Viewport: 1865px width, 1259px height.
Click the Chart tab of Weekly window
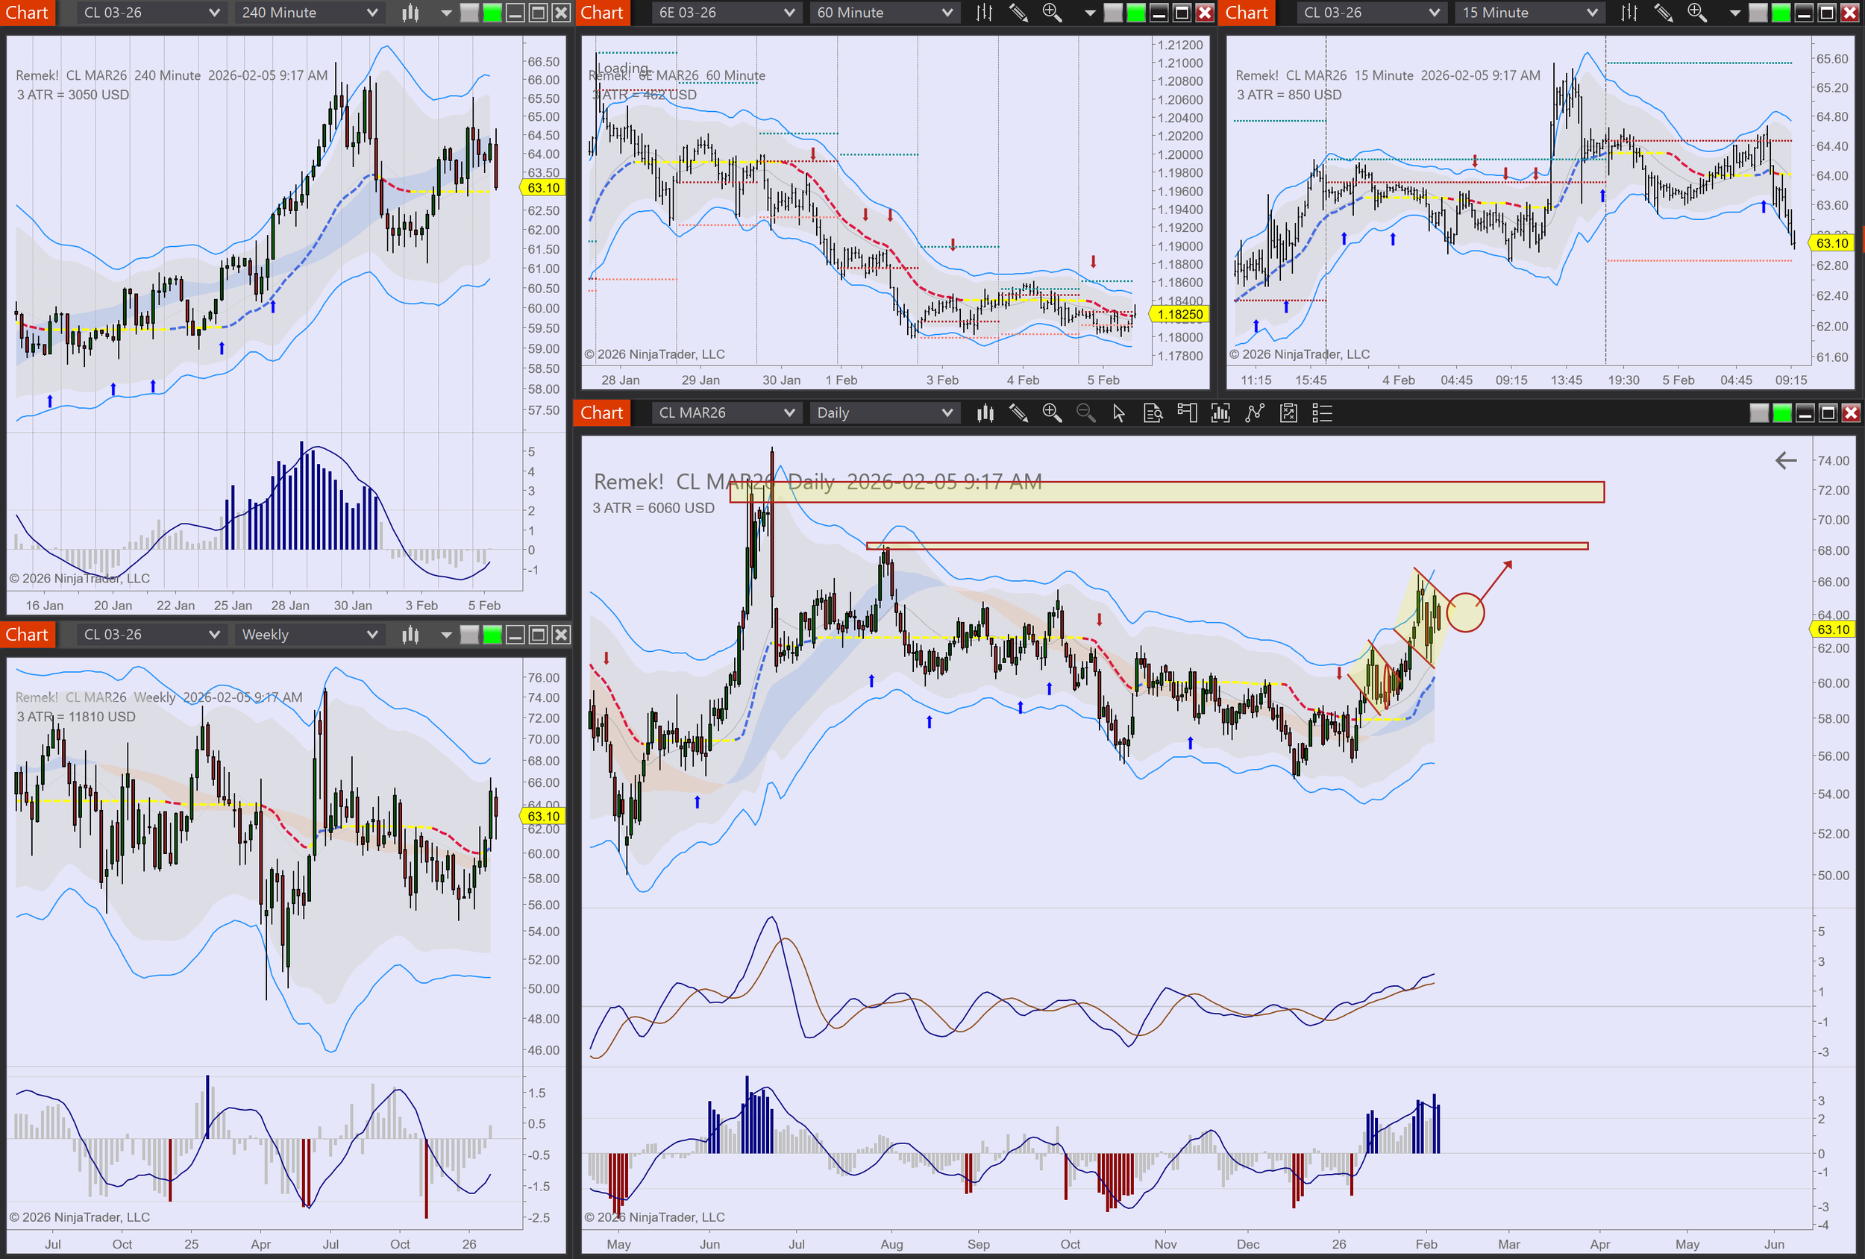(28, 635)
